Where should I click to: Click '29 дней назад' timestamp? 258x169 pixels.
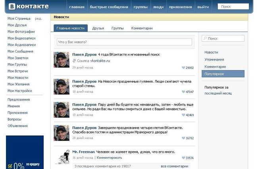coord(83,68)
